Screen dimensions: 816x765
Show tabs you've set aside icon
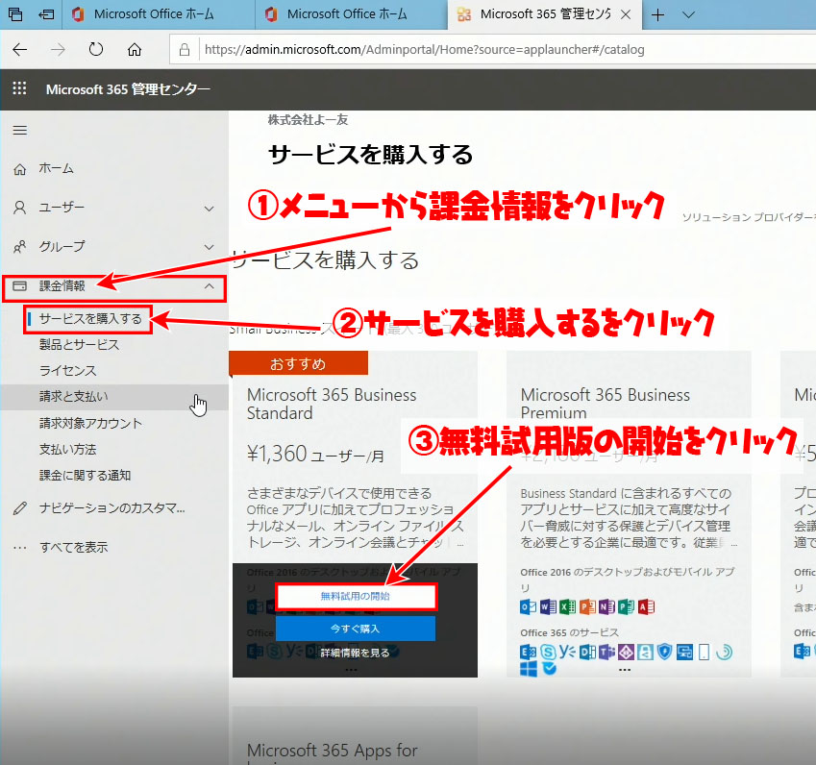click(x=15, y=14)
